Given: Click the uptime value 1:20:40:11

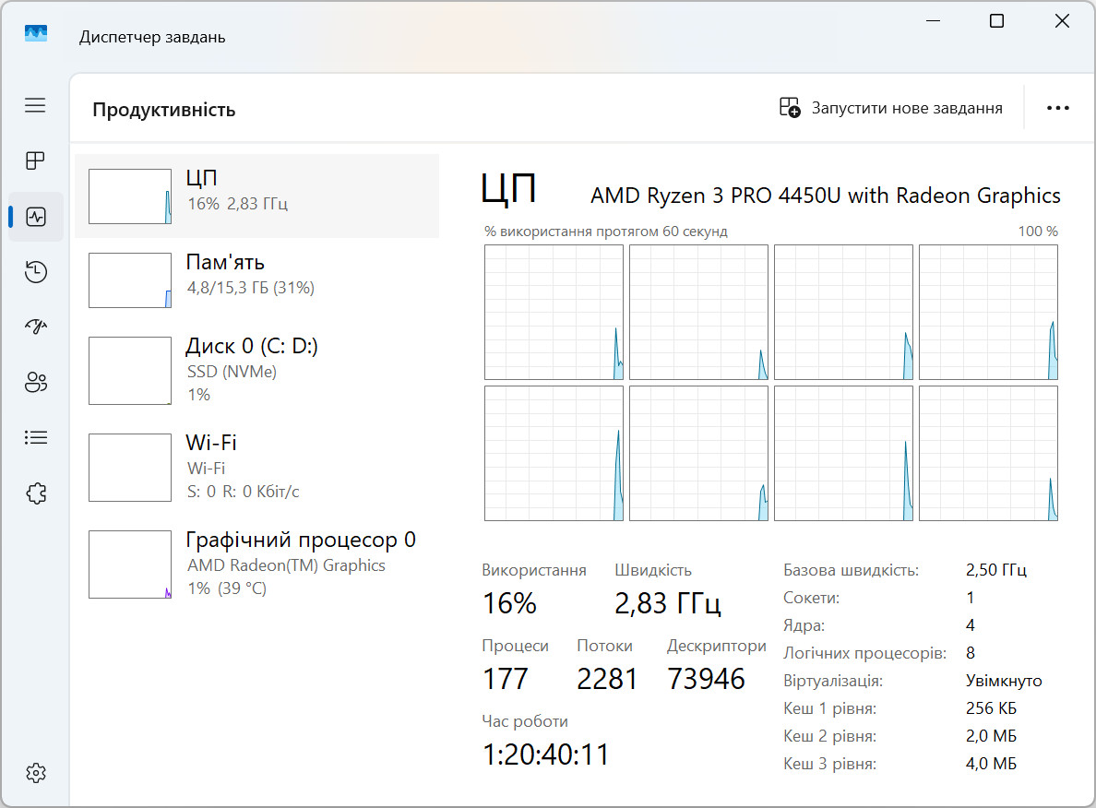Looking at the screenshot, I should click(546, 755).
